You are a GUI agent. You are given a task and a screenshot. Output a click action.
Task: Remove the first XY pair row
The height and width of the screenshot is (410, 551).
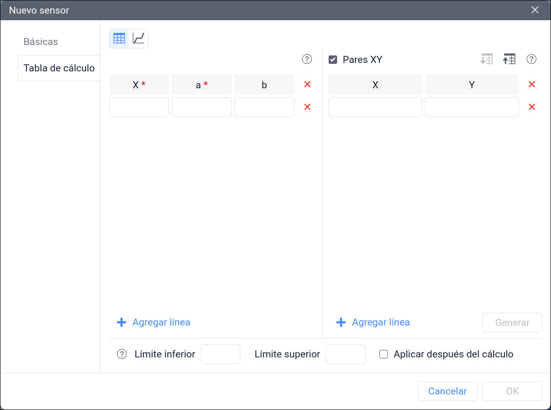[532, 107]
